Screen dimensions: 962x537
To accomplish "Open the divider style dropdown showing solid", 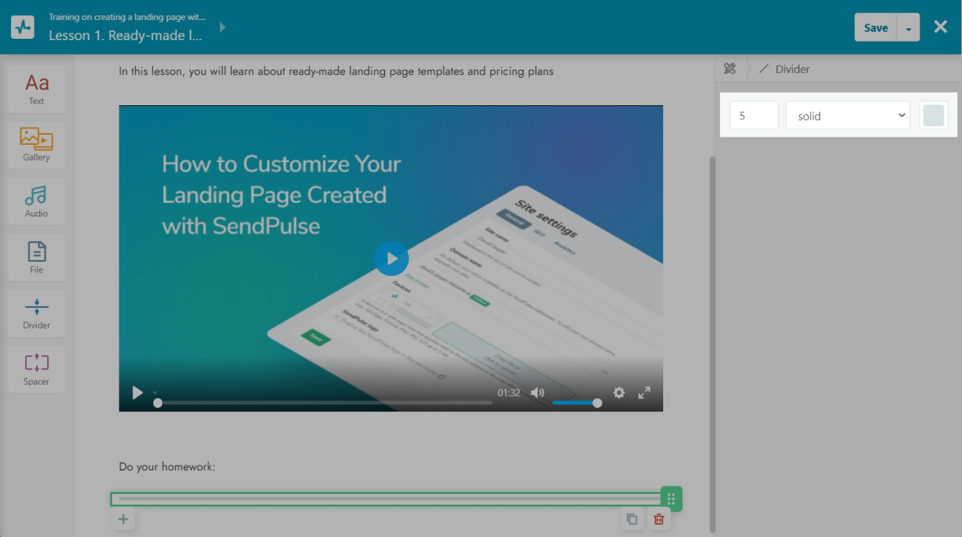I will pos(848,116).
